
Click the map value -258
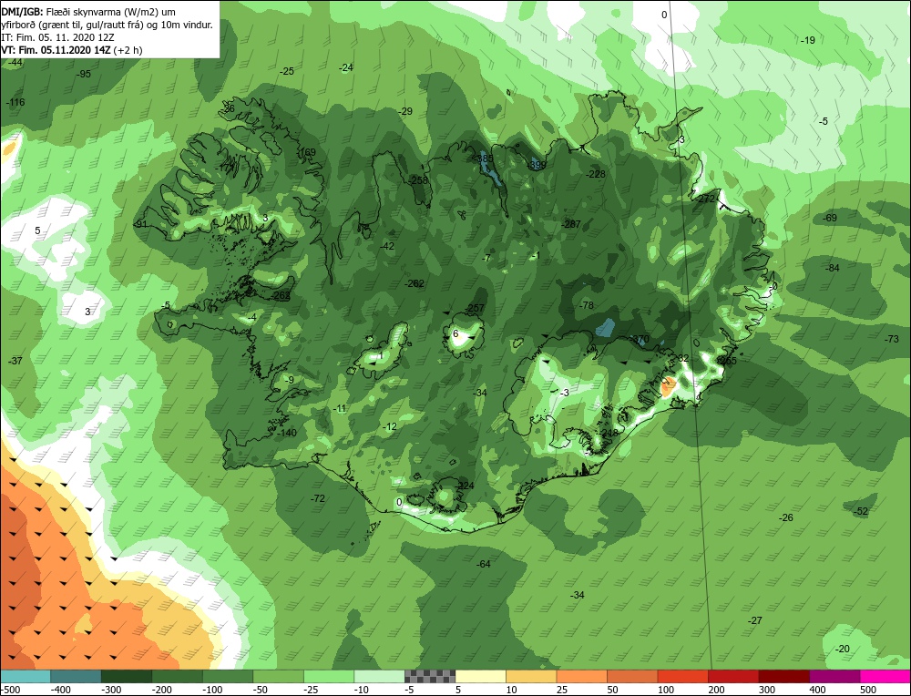click(418, 180)
